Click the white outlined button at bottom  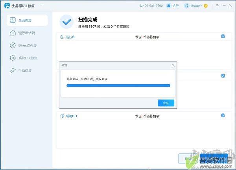188,159
